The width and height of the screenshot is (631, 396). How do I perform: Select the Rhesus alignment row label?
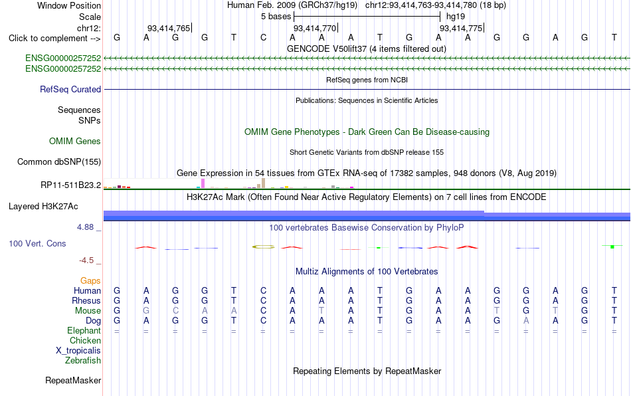point(86,300)
